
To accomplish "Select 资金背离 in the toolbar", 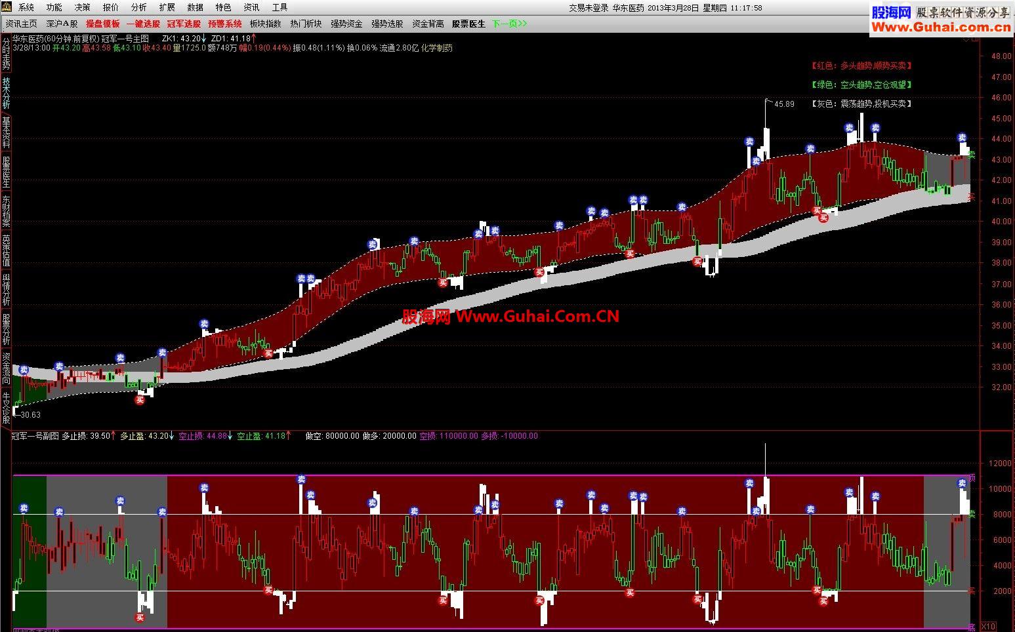I will click(428, 24).
